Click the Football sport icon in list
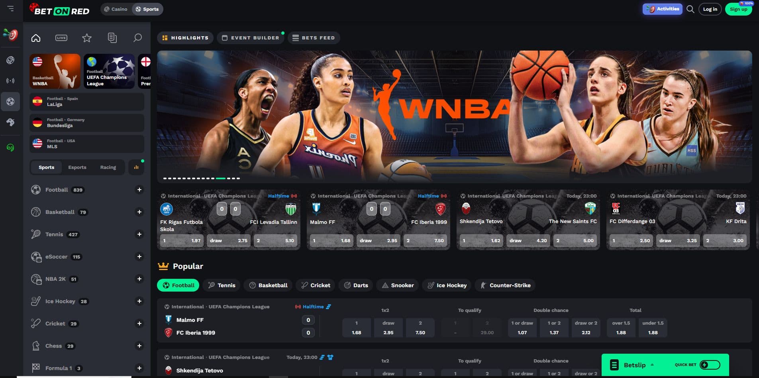This screenshot has width=759, height=378. click(x=36, y=190)
